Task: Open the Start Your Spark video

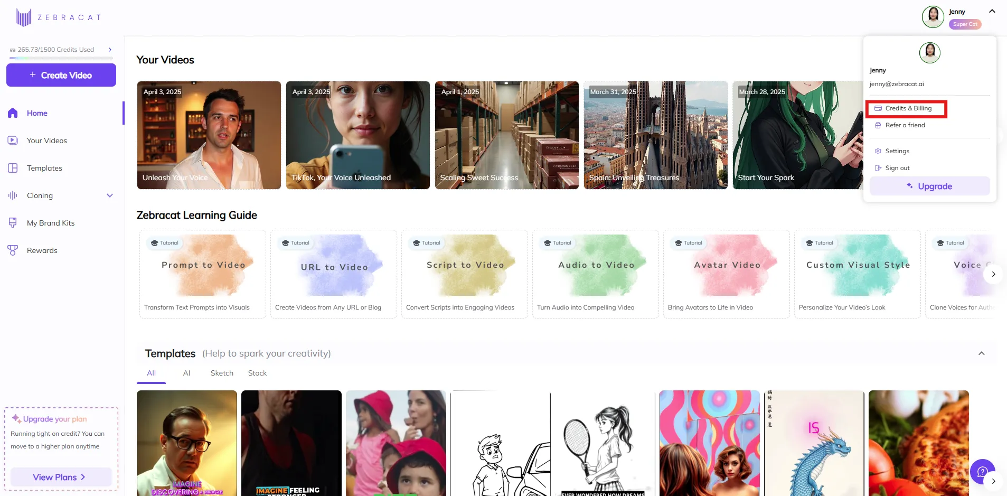Action: pos(798,135)
